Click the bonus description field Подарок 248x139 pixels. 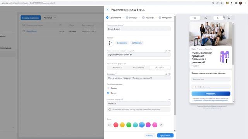139,103
